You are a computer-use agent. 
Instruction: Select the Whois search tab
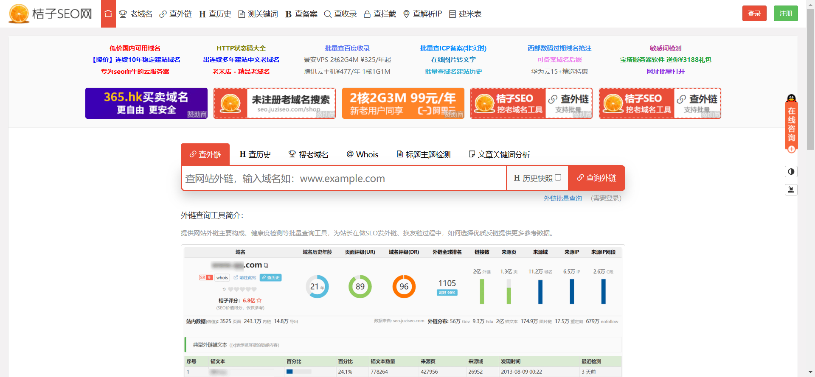pyautogui.click(x=362, y=154)
